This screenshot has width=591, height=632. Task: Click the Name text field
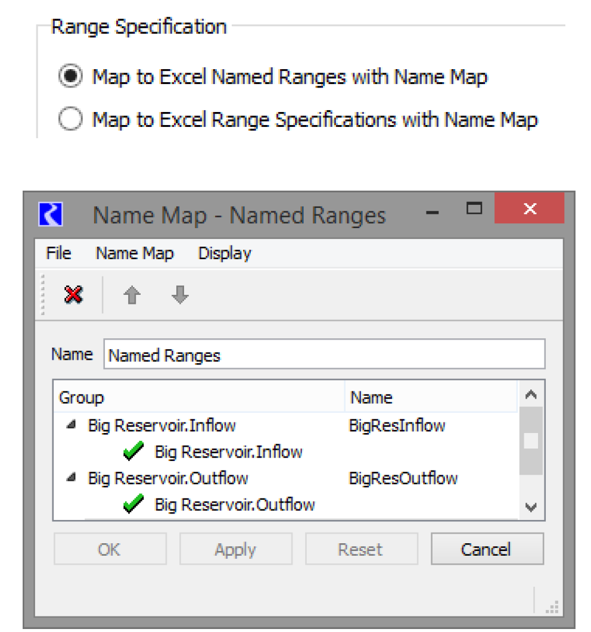324,356
